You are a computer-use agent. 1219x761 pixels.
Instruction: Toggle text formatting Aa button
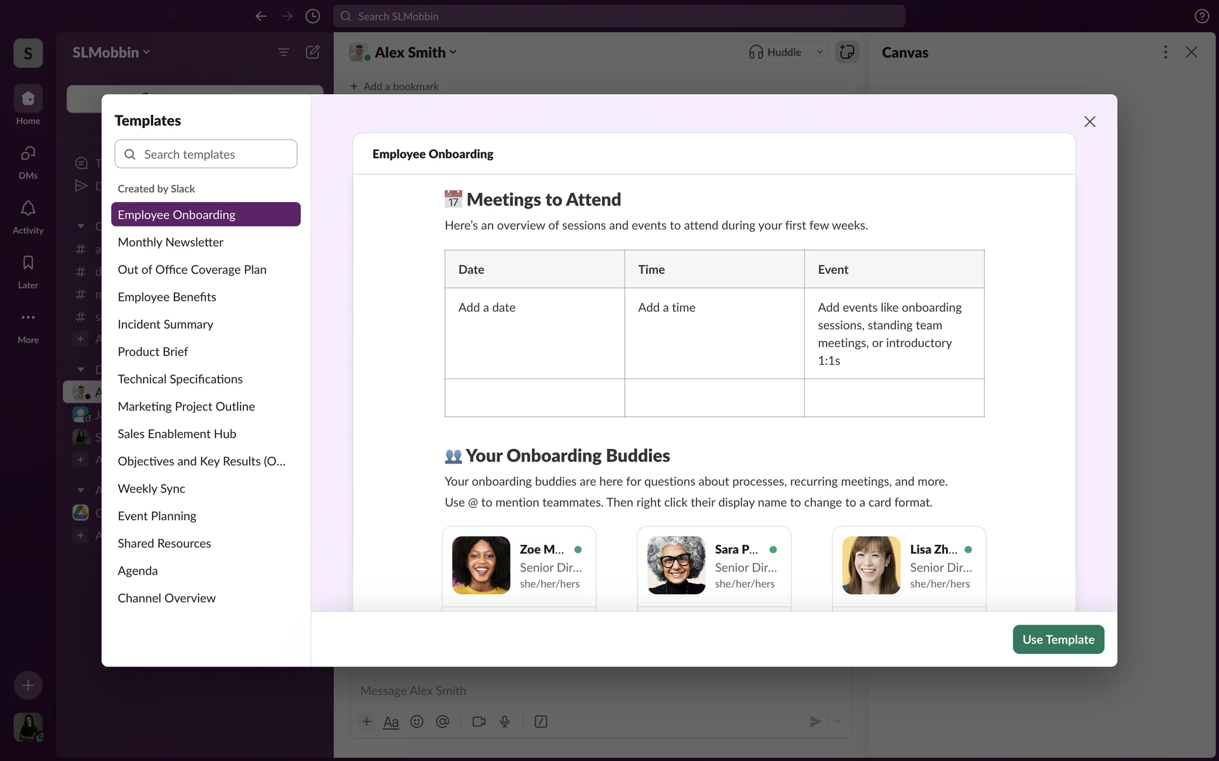[391, 722]
